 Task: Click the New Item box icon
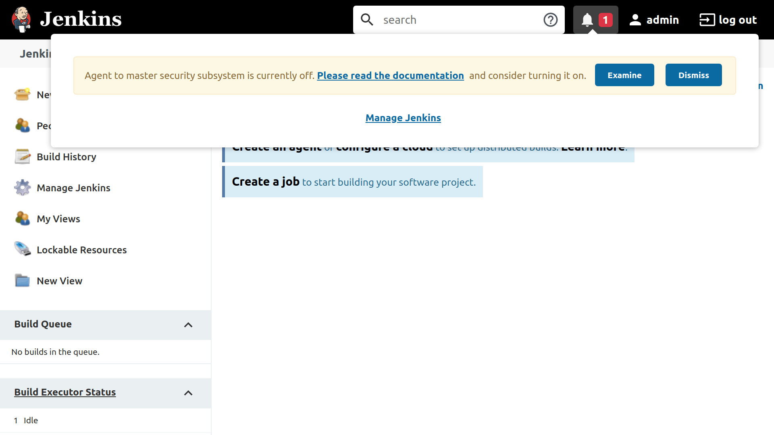[x=22, y=94]
